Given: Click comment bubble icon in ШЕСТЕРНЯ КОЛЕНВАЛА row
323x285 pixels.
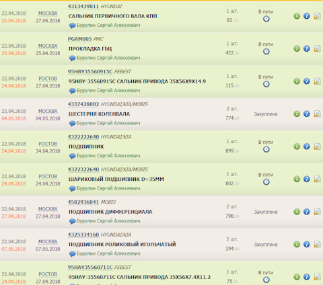Looking at the screenshot, I should (72, 124).
